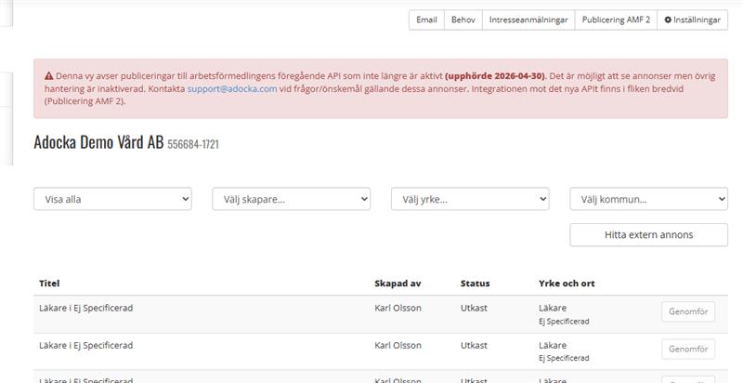
Task: Select the Titel column header
Action: 49,284
